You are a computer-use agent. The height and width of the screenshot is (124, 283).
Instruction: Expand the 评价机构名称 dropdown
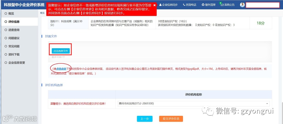coord(194,104)
